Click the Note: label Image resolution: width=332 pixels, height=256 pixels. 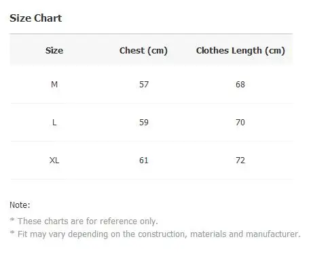20,205
